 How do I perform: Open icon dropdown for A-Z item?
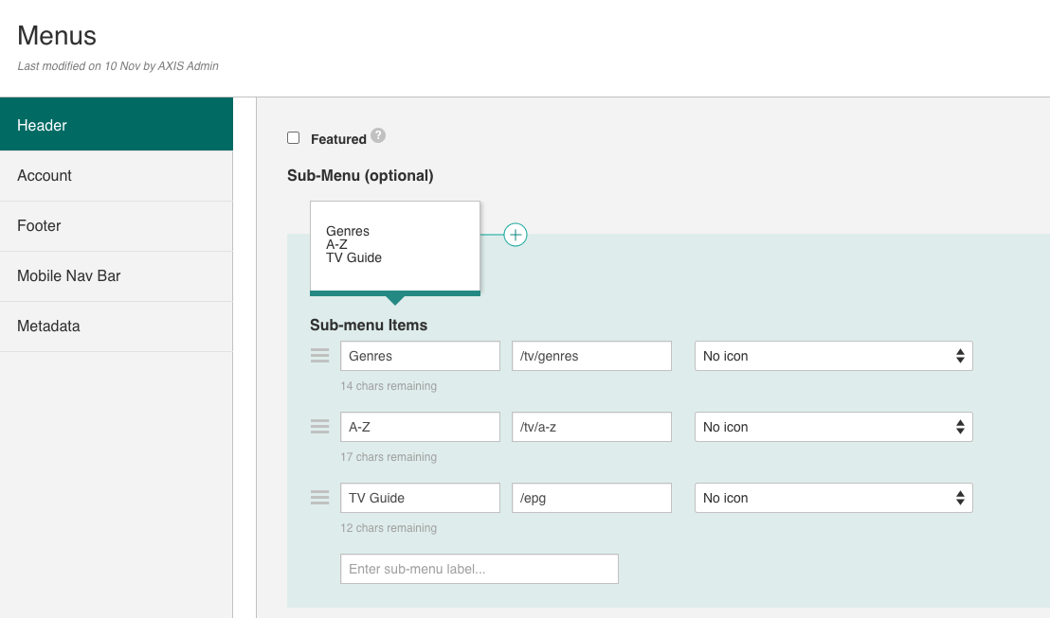(834, 427)
